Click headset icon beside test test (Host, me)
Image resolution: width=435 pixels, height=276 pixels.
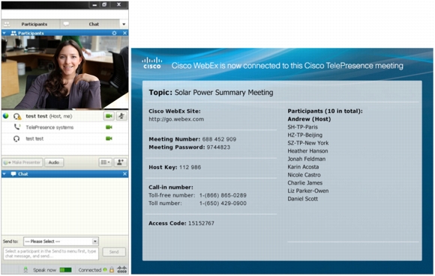pyautogui.click(x=17, y=117)
